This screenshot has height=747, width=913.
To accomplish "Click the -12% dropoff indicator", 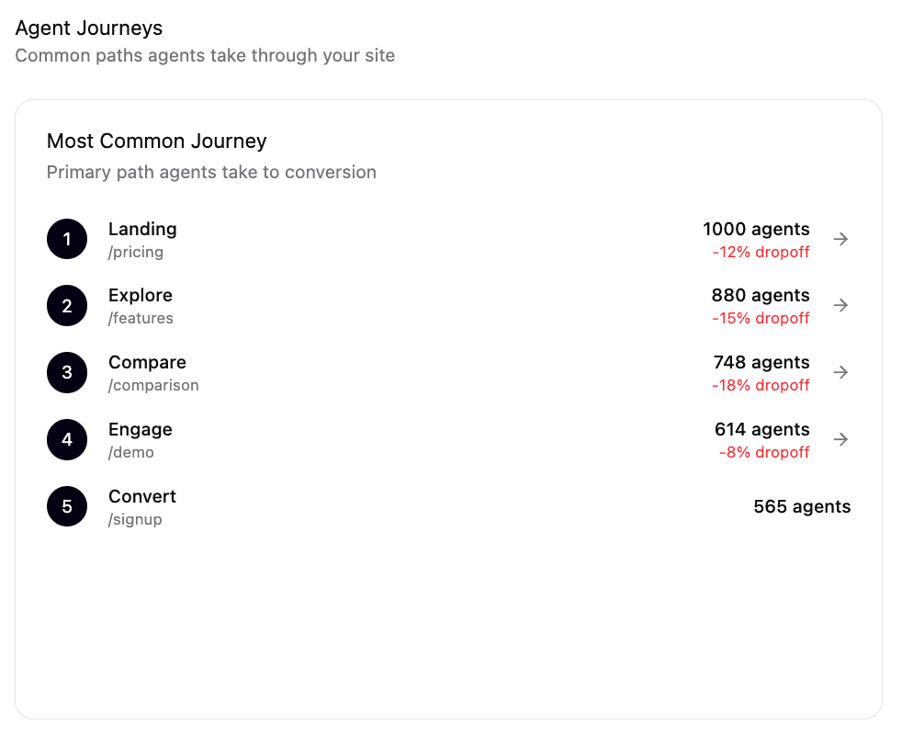I will (761, 252).
